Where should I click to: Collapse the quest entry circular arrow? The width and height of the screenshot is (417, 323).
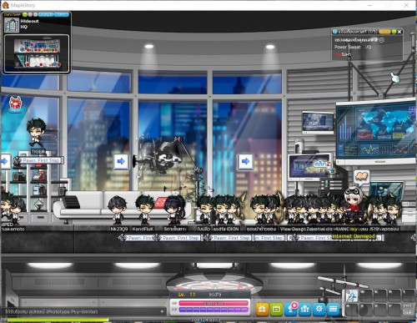[x=382, y=40]
